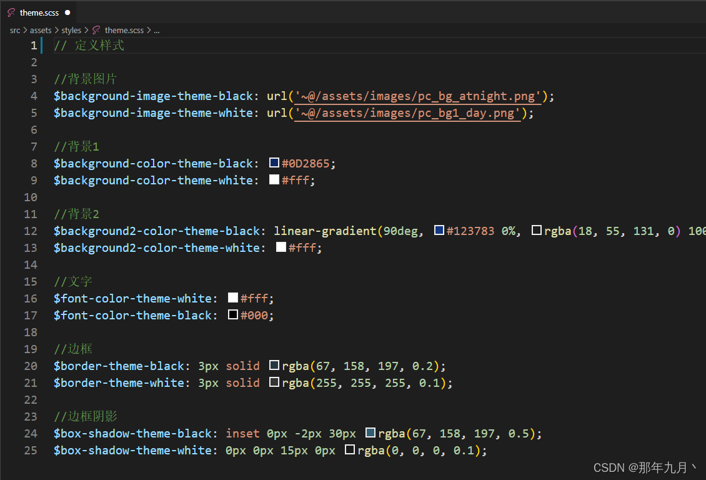Click the Sass icon in the breadcrumb
This screenshot has width=706, height=480.
(x=96, y=30)
